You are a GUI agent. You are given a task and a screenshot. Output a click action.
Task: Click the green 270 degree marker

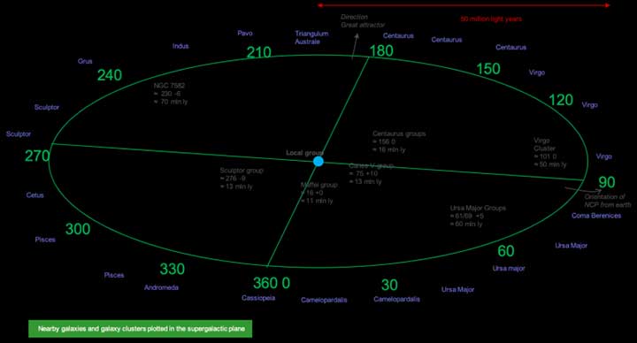[37, 156]
